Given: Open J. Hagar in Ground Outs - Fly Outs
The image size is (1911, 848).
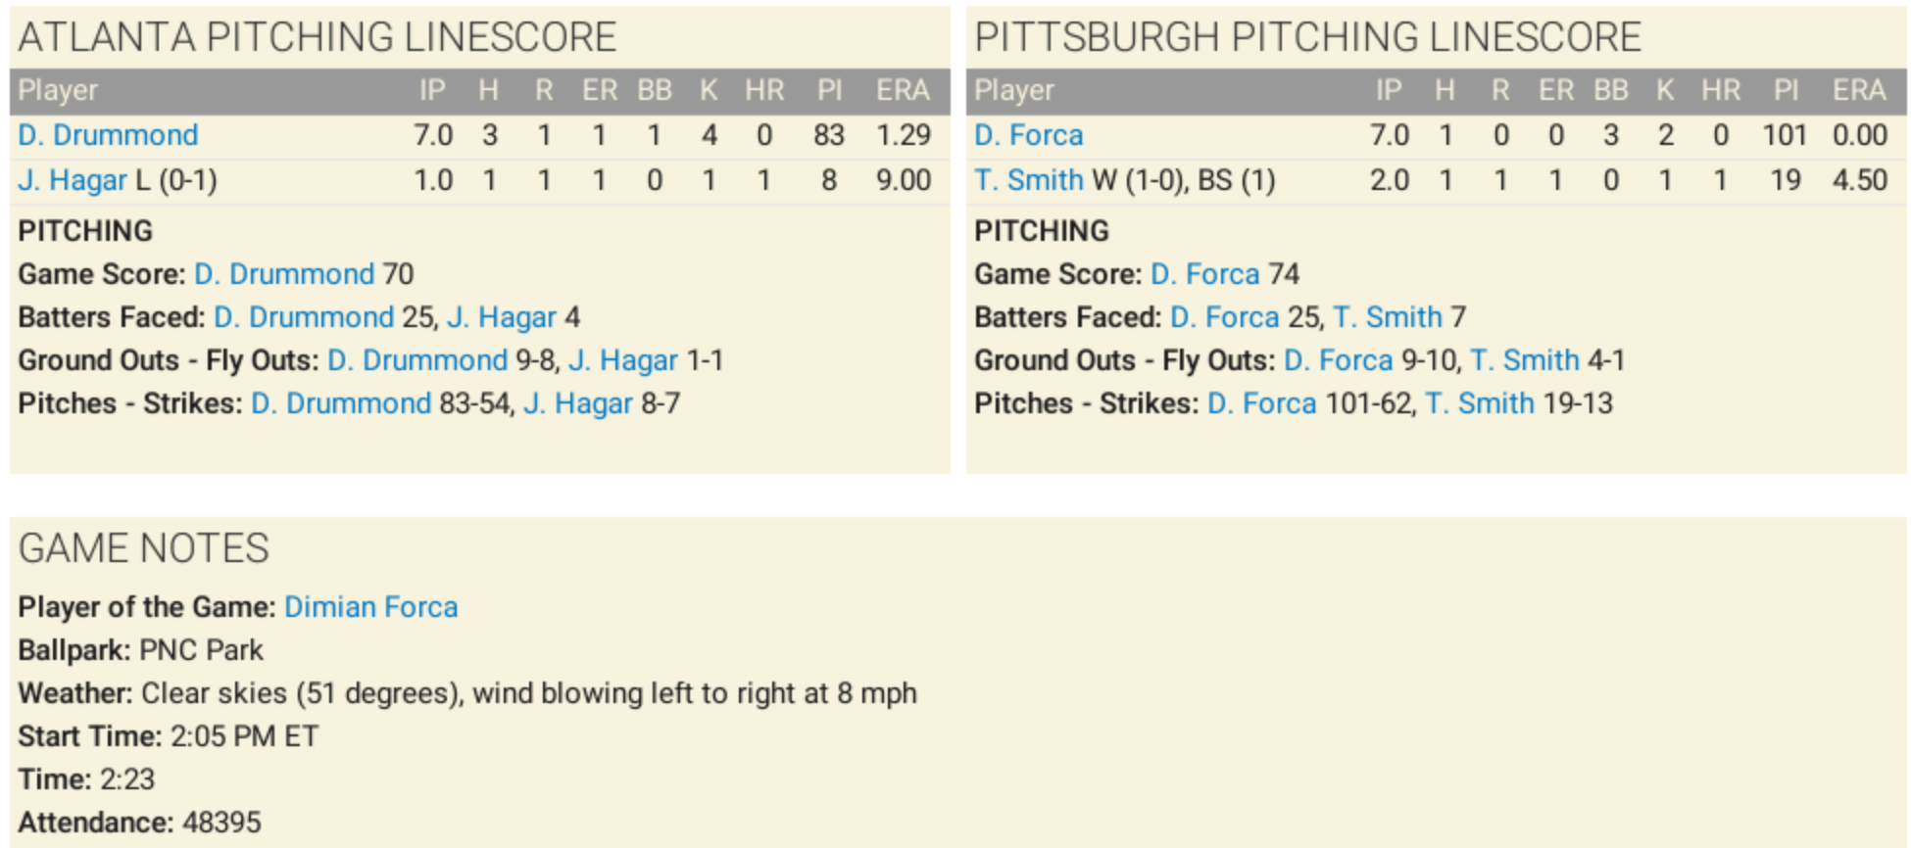Looking at the screenshot, I should coord(623,360).
